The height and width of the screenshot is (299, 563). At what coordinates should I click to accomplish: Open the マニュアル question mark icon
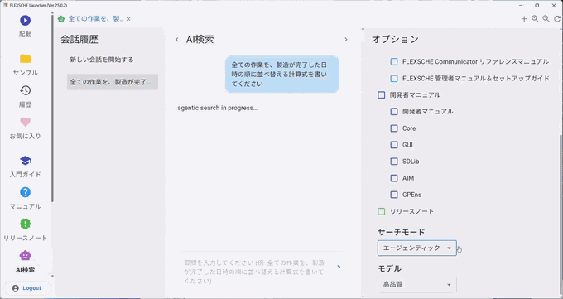tap(25, 192)
